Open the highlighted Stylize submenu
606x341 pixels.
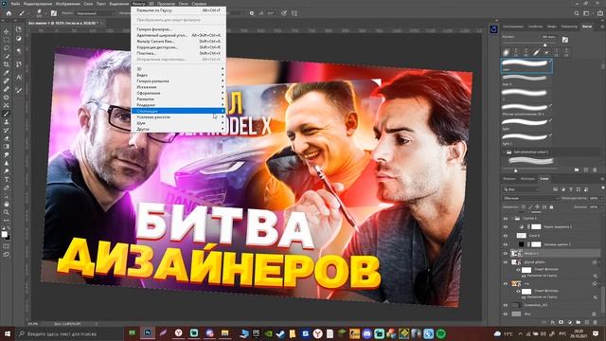[178, 111]
